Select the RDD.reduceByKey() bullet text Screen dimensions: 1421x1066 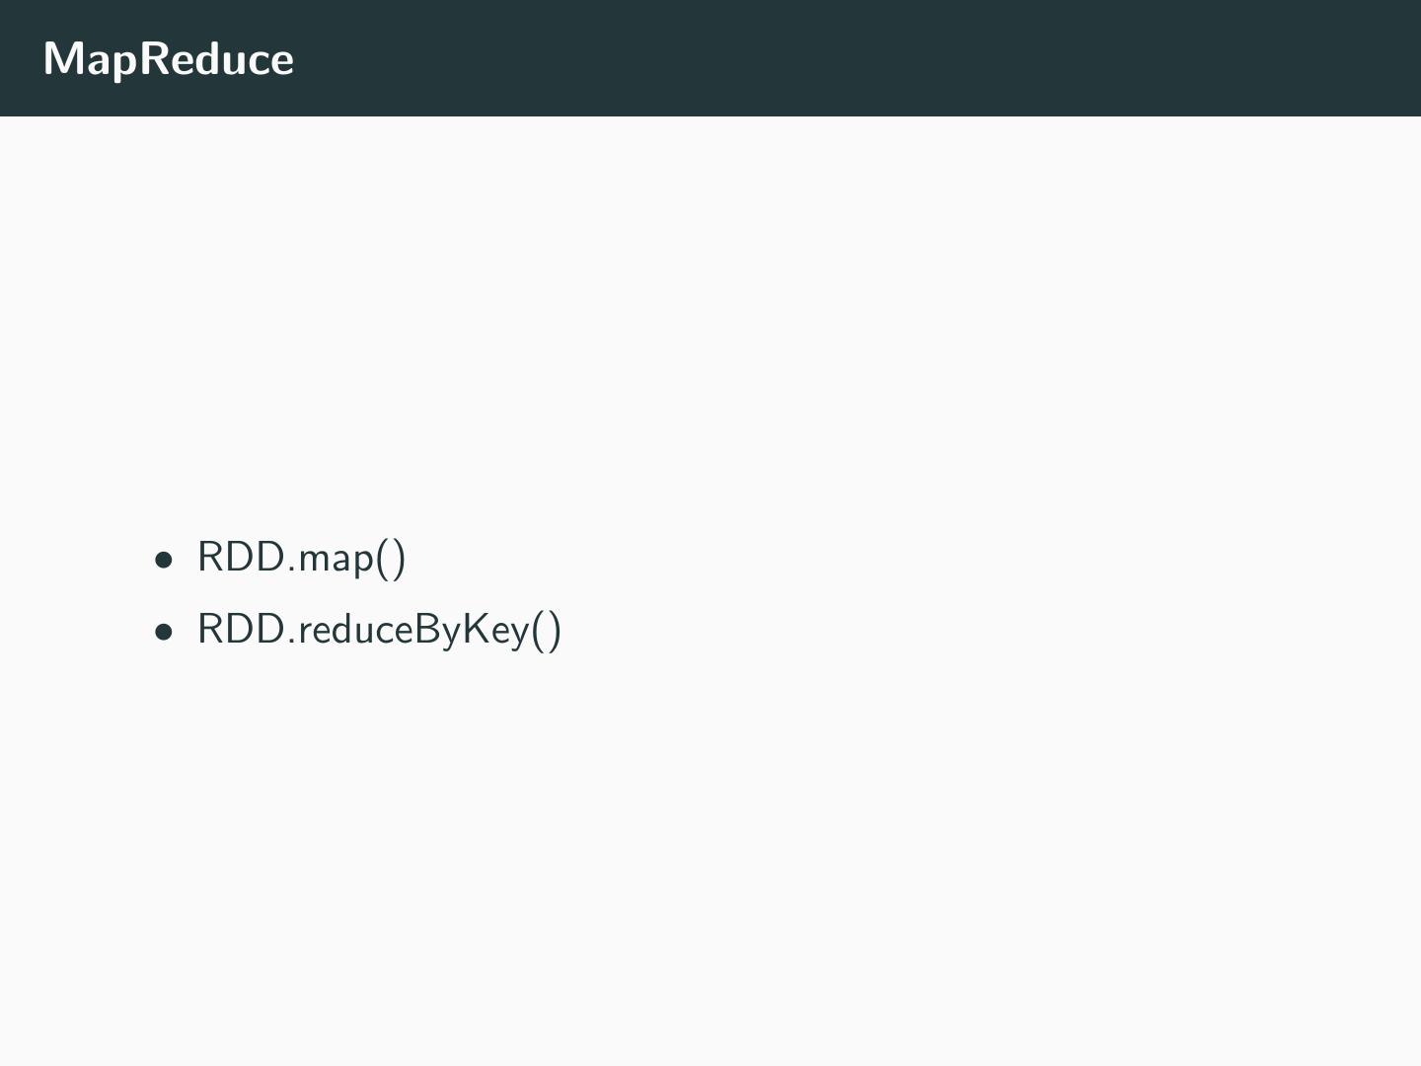point(380,631)
